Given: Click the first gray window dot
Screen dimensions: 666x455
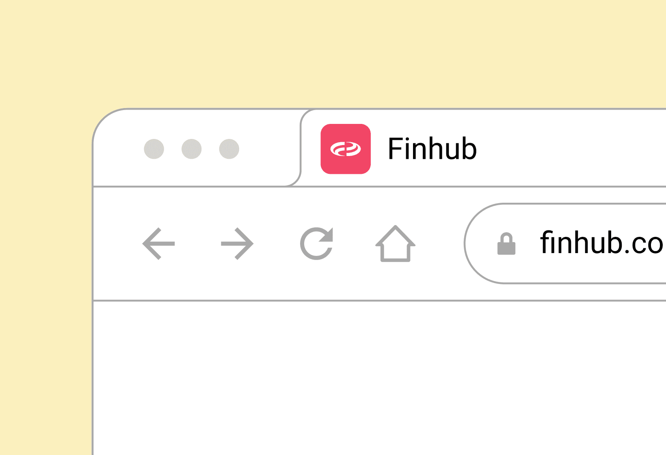Looking at the screenshot, I should point(154,149).
